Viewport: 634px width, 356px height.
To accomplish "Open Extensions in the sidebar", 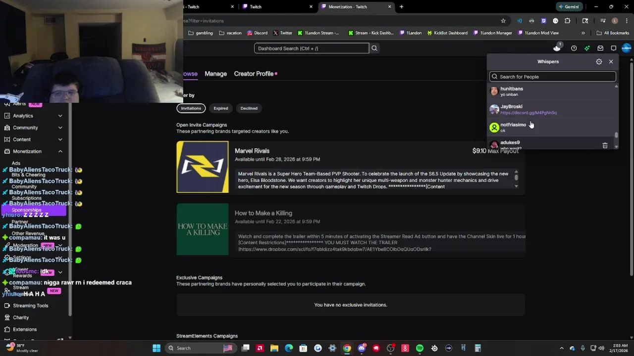I will [25, 329].
